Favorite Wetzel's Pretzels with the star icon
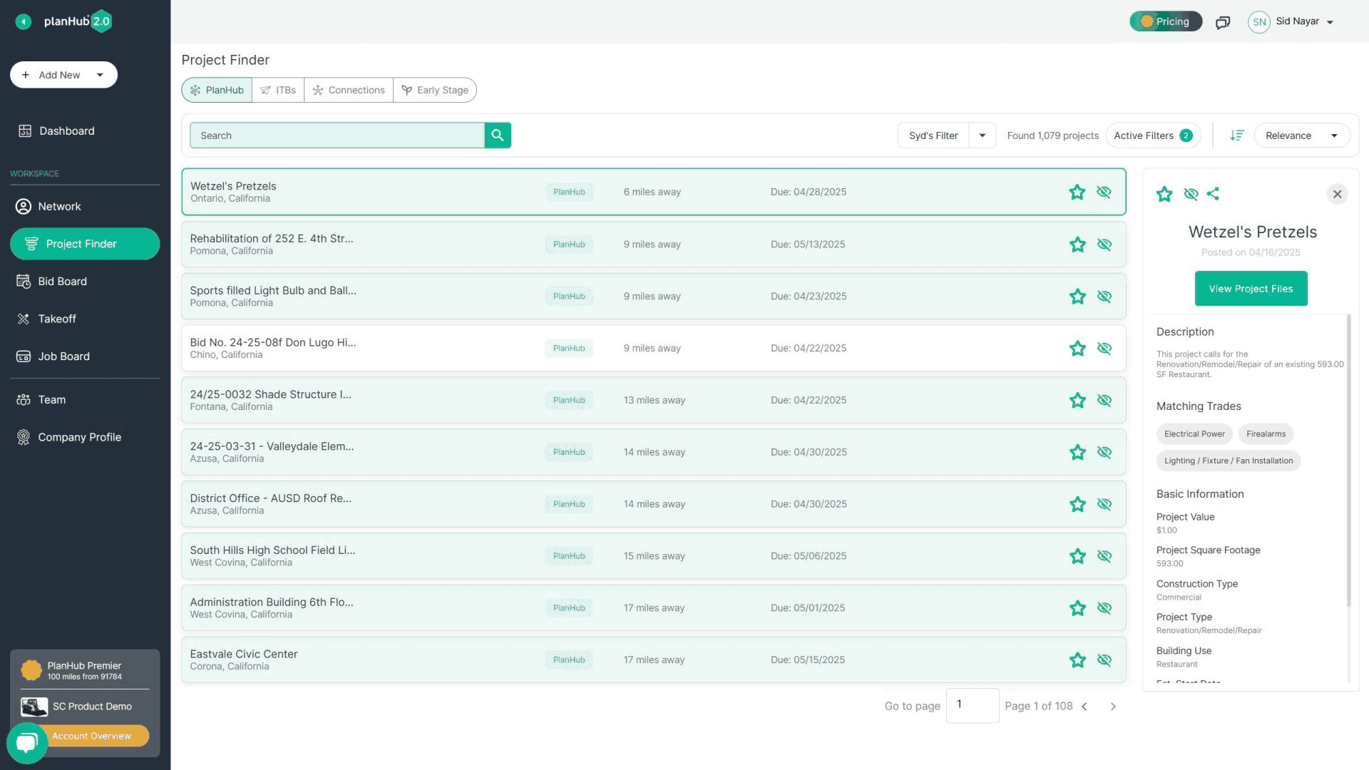 click(x=1077, y=192)
